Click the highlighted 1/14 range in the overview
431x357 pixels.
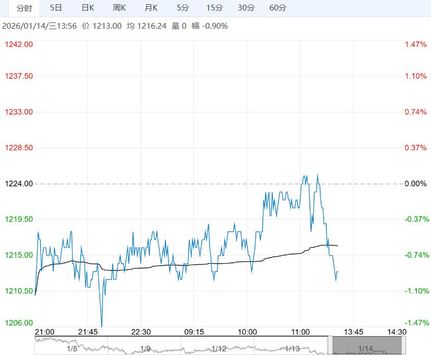[366, 346]
